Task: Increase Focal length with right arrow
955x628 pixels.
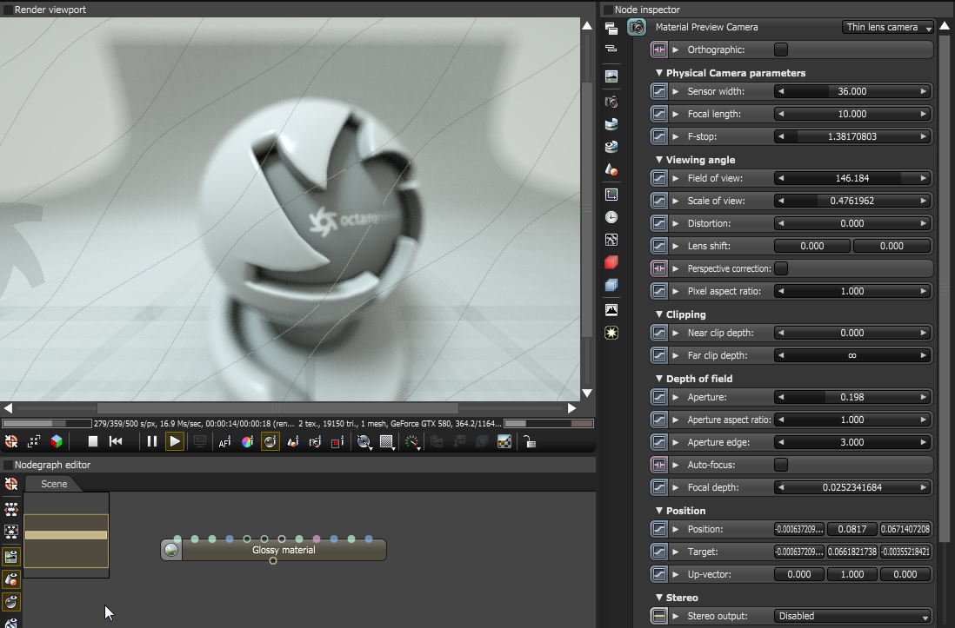Action: tap(924, 114)
